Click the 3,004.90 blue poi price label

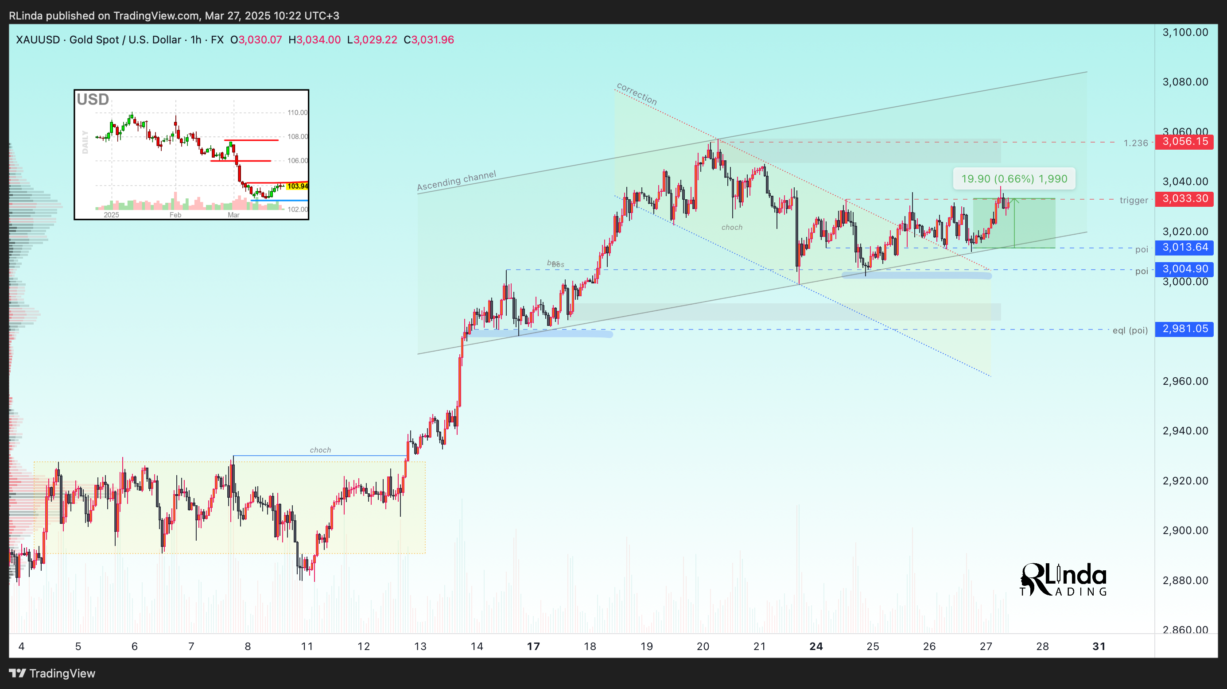pyautogui.click(x=1184, y=269)
